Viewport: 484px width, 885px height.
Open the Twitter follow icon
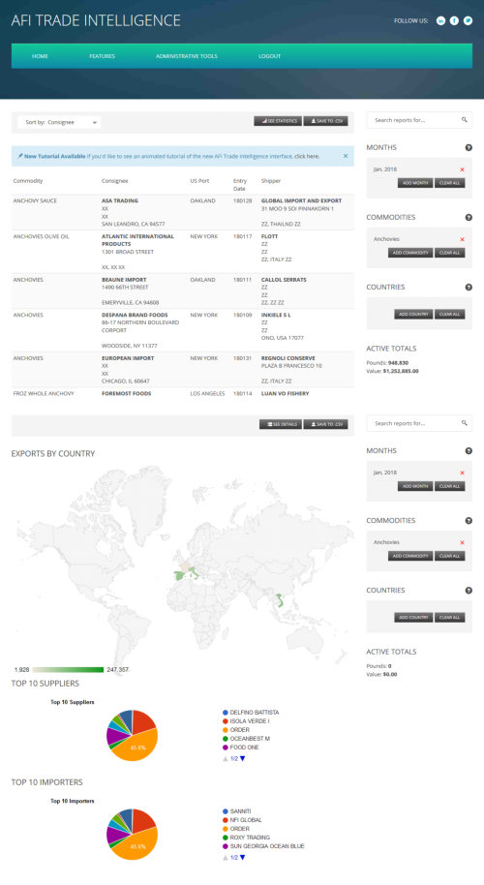(x=468, y=21)
